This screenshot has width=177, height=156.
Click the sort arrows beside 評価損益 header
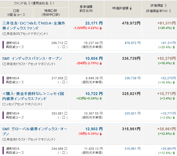pos(166,5)
